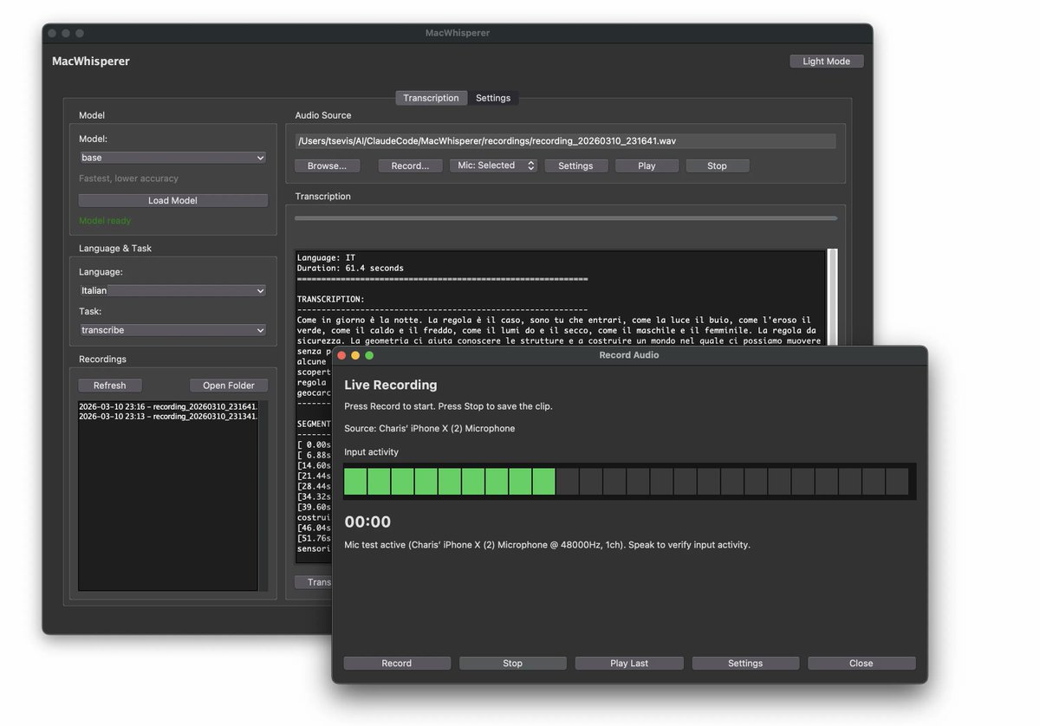Click the yellow minimize dot of Record Audio

(355, 355)
